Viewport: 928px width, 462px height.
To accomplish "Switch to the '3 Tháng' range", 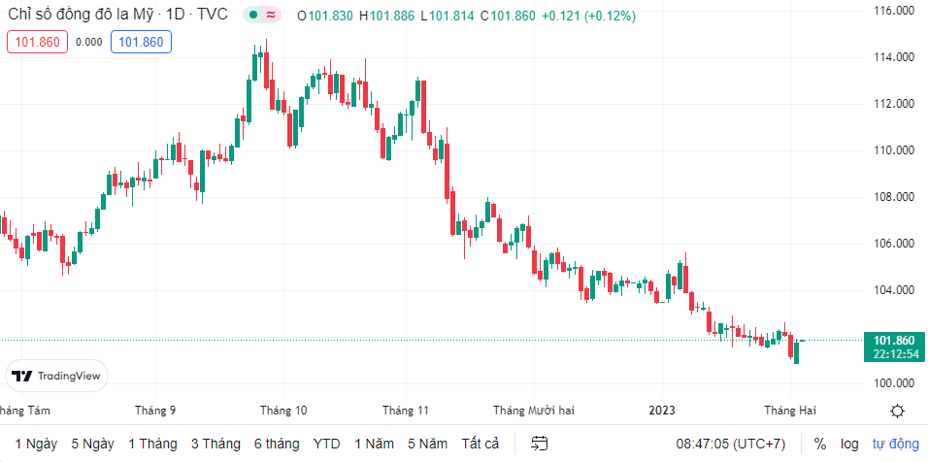I will [x=215, y=444].
